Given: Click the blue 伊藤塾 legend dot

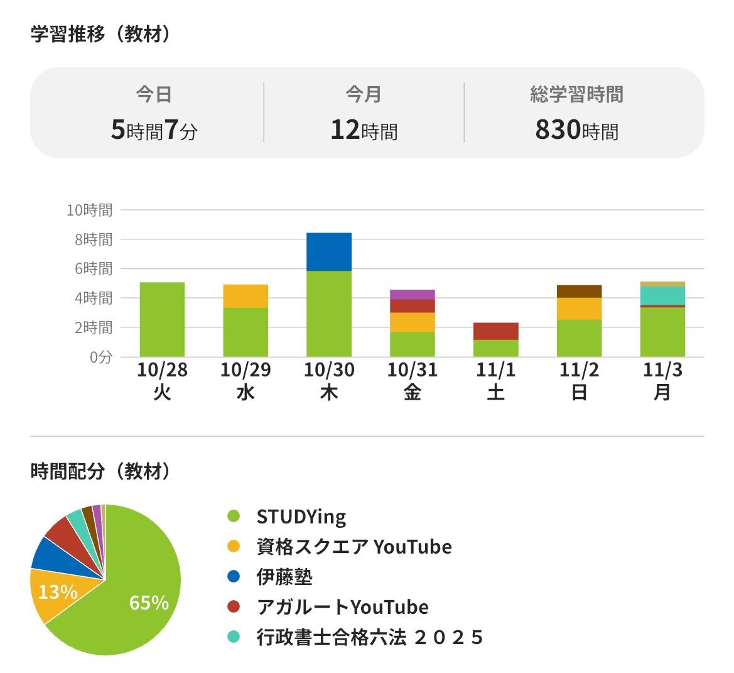Looking at the screenshot, I should pos(234,576).
